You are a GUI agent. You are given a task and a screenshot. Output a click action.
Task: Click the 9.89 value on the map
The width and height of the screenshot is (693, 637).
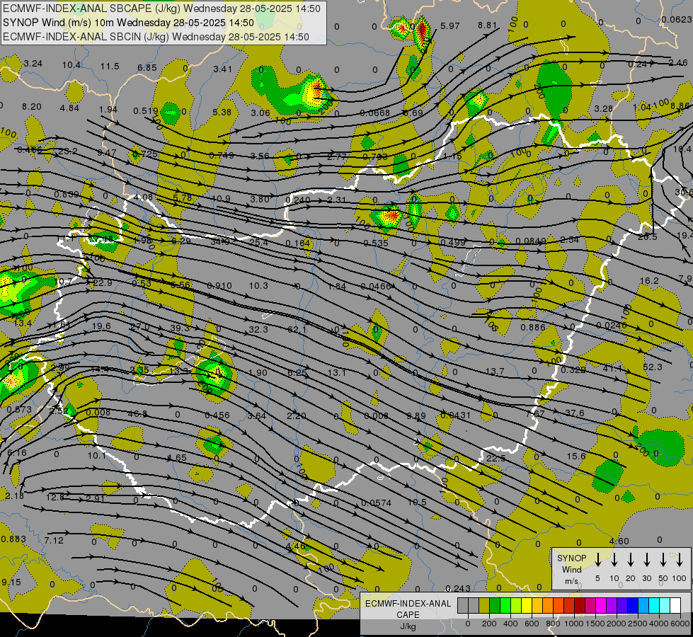coord(416,415)
